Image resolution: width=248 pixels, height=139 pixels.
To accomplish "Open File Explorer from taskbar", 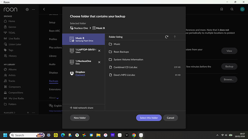I will [x=98, y=135].
